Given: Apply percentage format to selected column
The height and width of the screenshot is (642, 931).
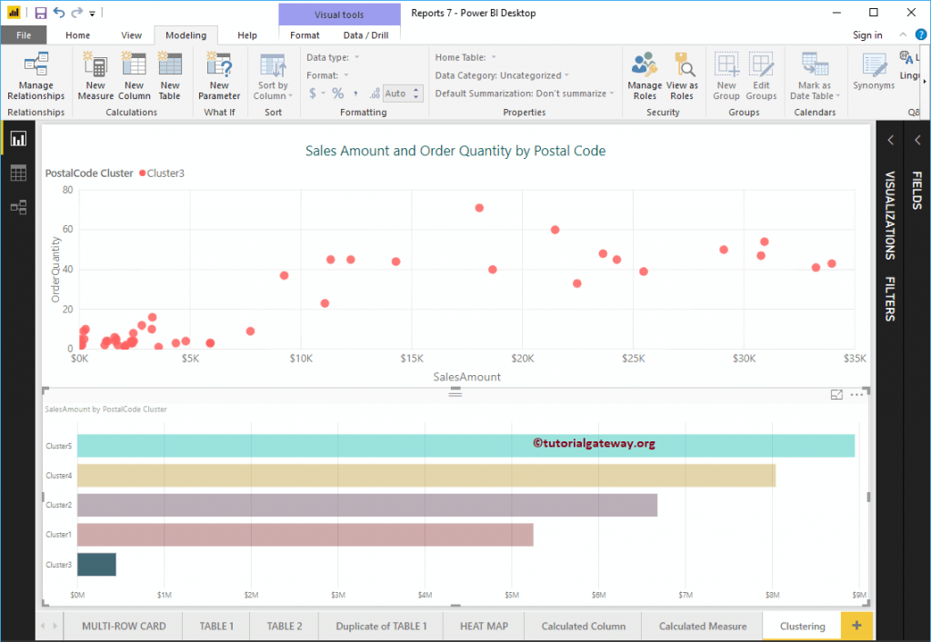Looking at the screenshot, I should pyautogui.click(x=338, y=93).
